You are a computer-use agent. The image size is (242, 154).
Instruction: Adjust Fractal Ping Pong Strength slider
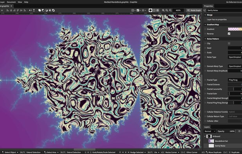point(235,103)
